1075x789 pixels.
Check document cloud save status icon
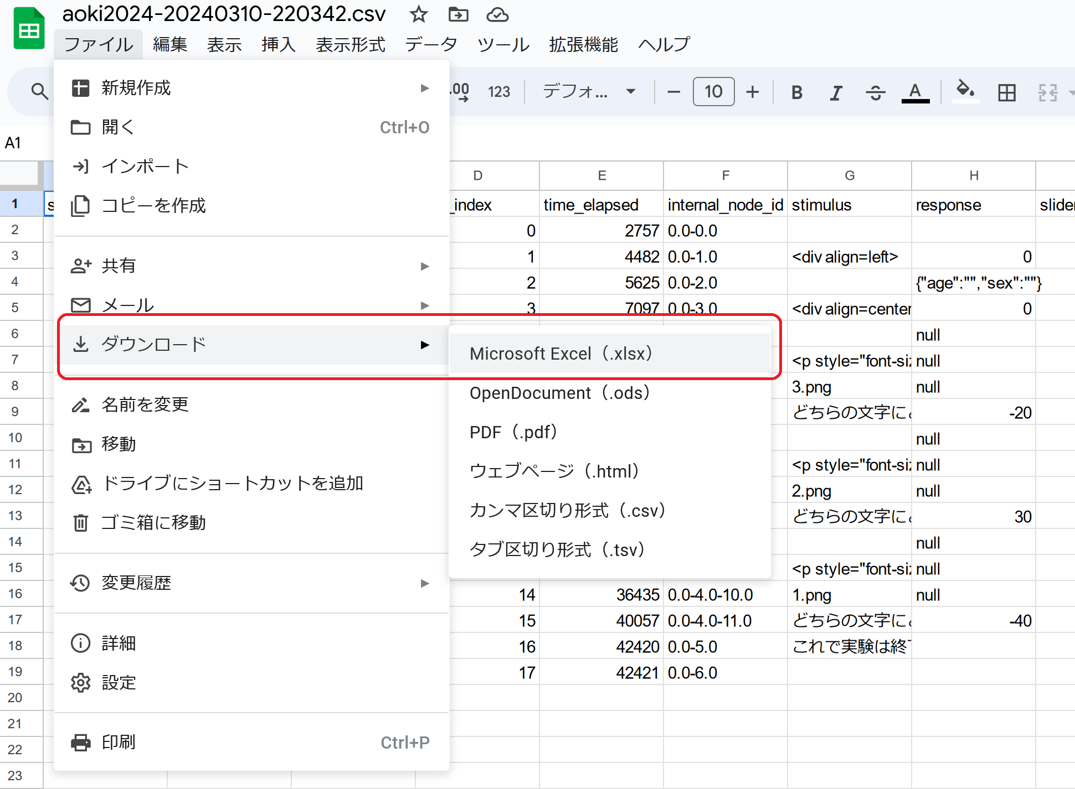point(497,15)
